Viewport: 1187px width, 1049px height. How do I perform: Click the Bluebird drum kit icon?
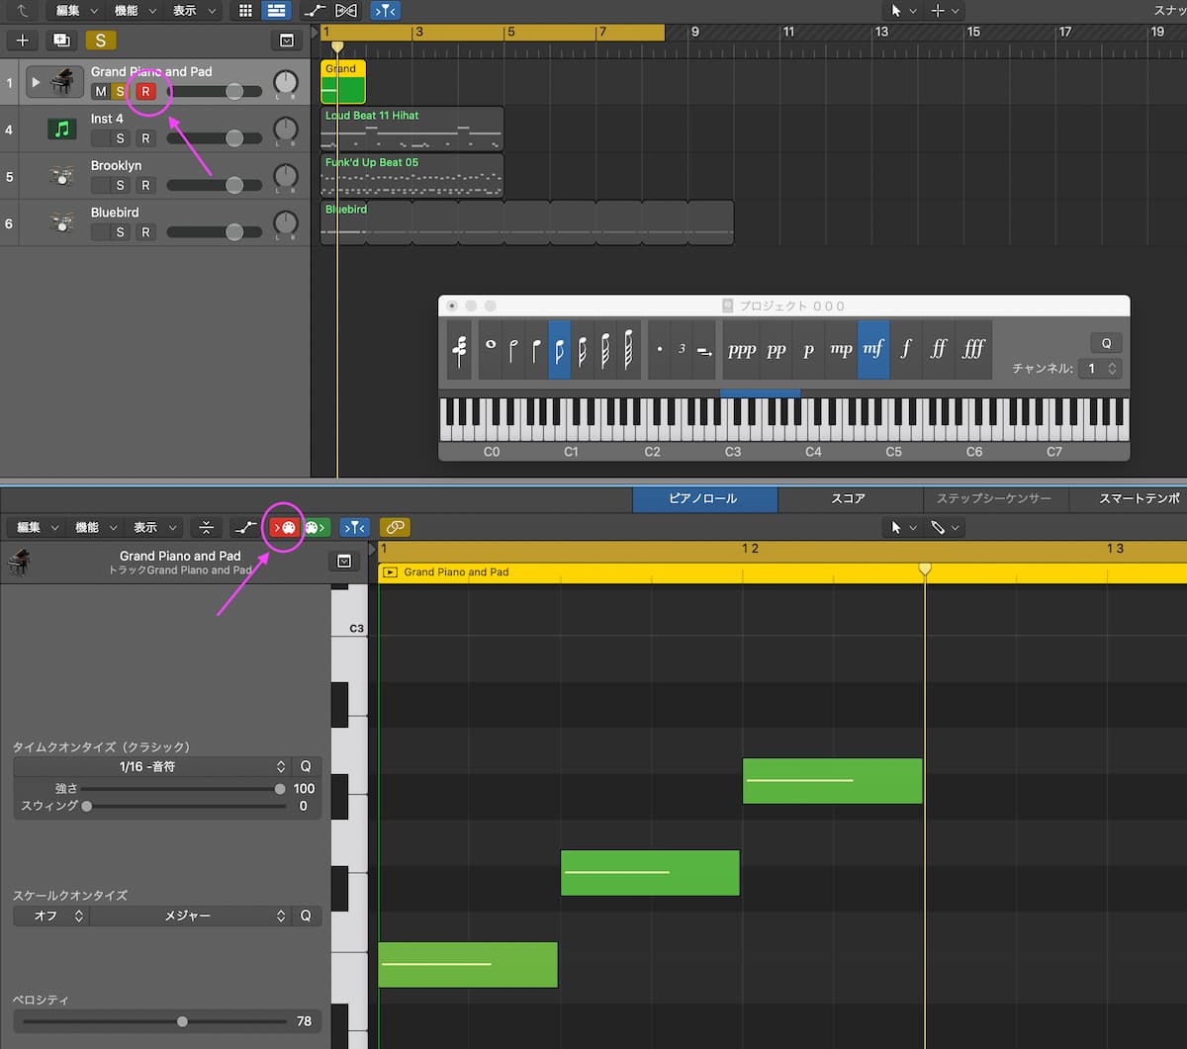coord(62,222)
